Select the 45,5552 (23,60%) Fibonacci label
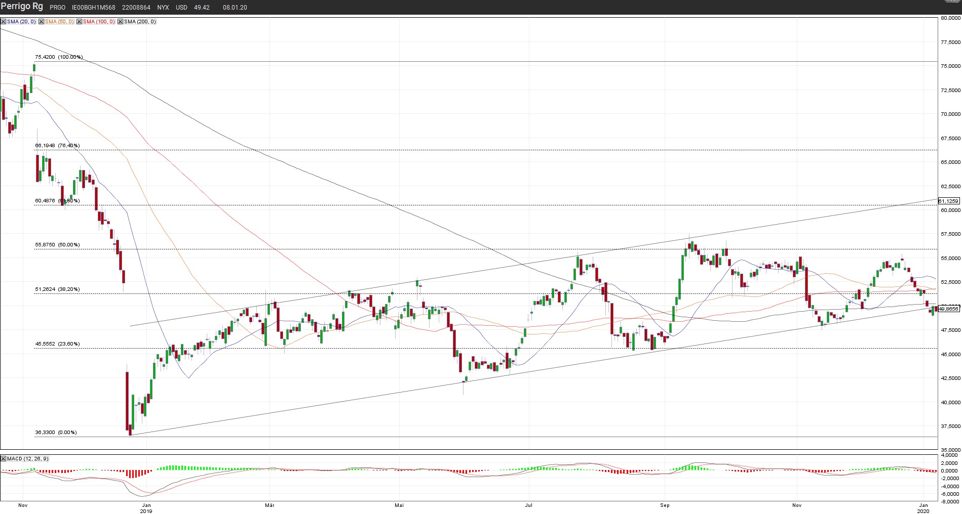 coord(57,344)
